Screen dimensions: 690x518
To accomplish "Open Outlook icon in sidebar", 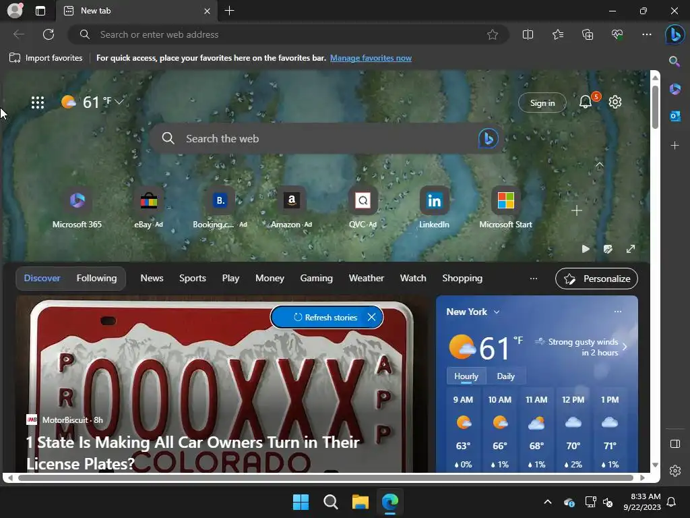I will tap(675, 116).
